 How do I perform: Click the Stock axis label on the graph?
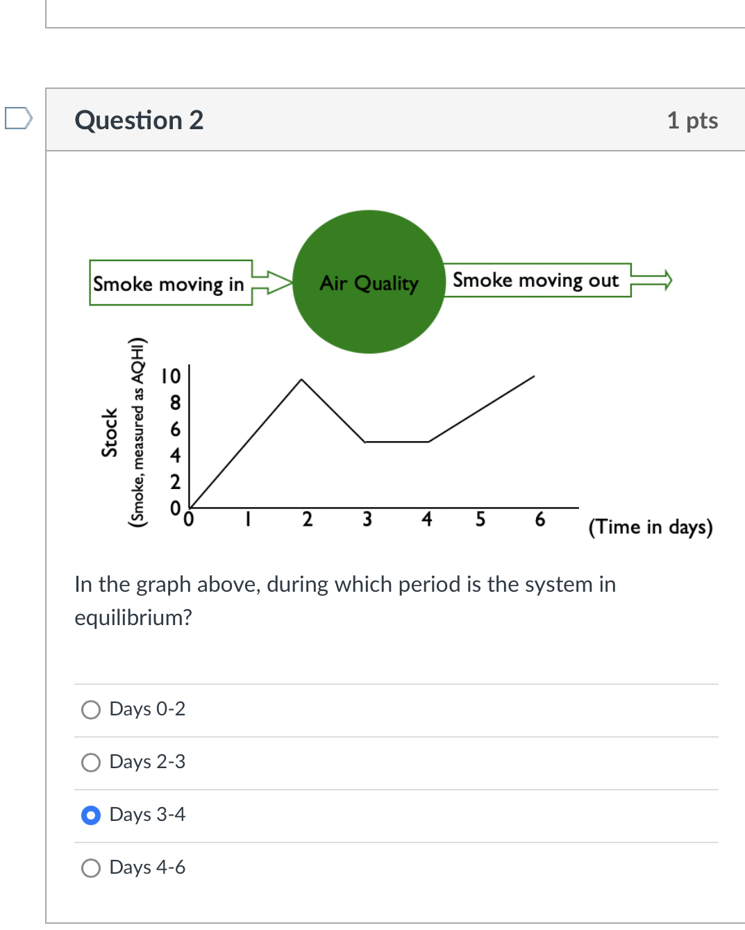pos(110,432)
